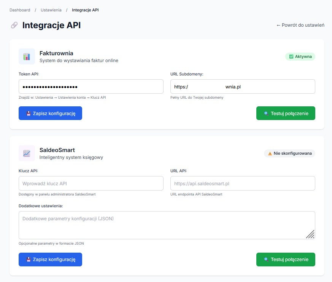Select the Integracje API breadcrumb item

tap(85, 10)
